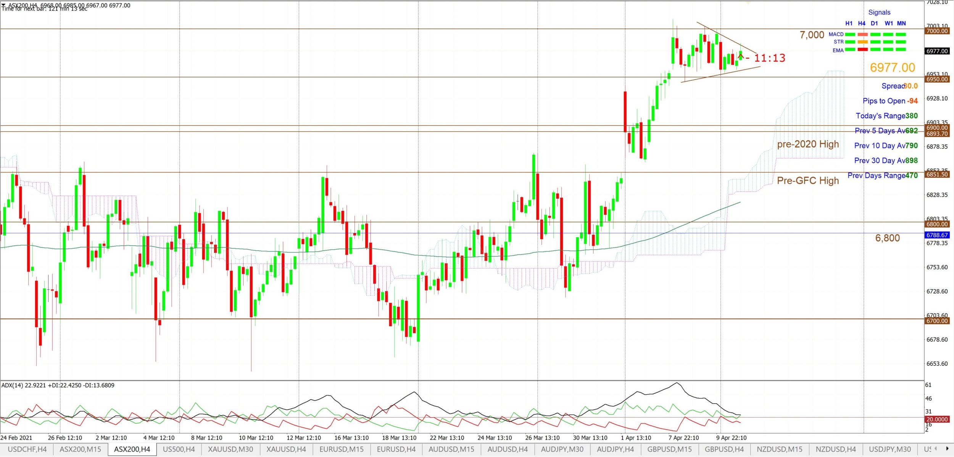
Task: Click the 6851.50 price axis tag
Action: tap(937, 174)
